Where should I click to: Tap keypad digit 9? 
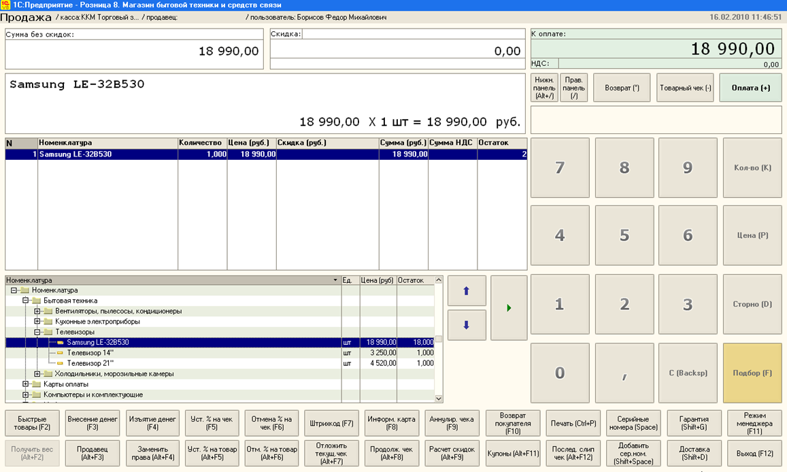(x=688, y=167)
